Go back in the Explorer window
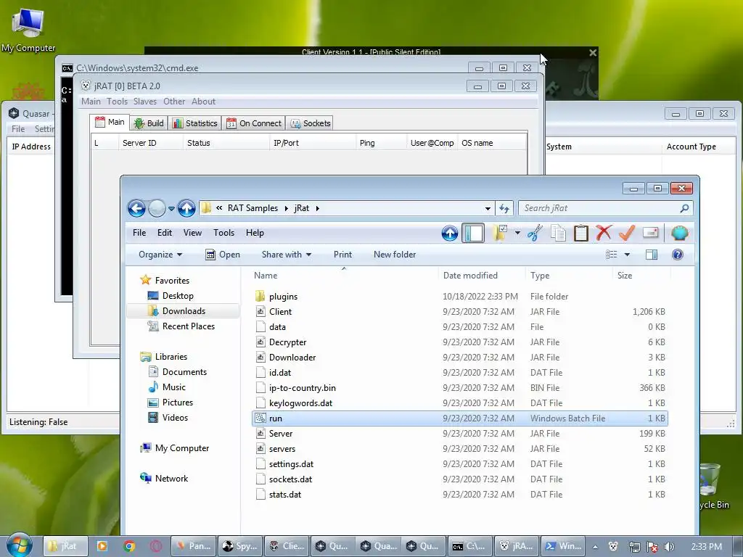 point(136,208)
